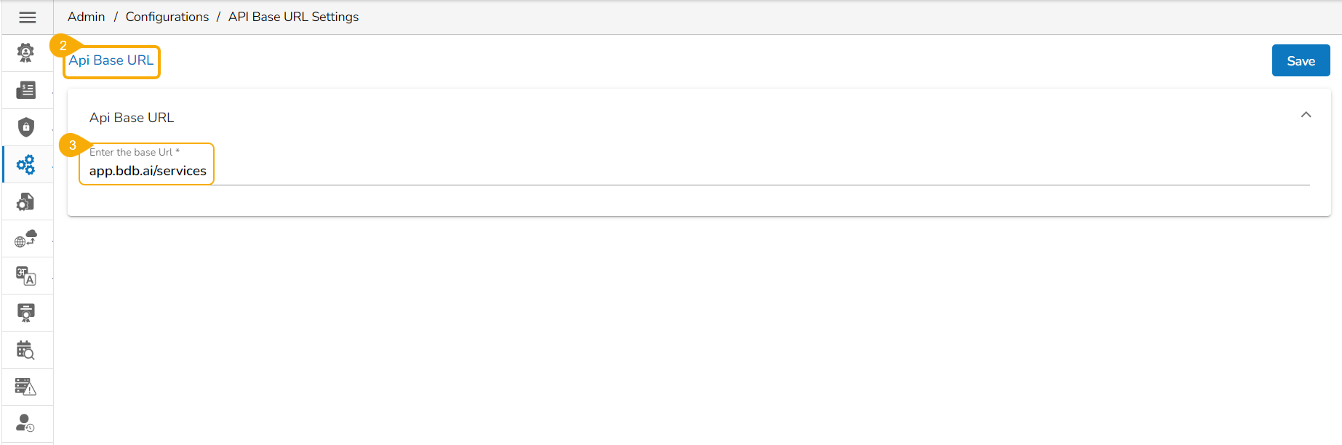Click the Admin breadcrumb link
The width and height of the screenshot is (1342, 445).
(x=87, y=17)
